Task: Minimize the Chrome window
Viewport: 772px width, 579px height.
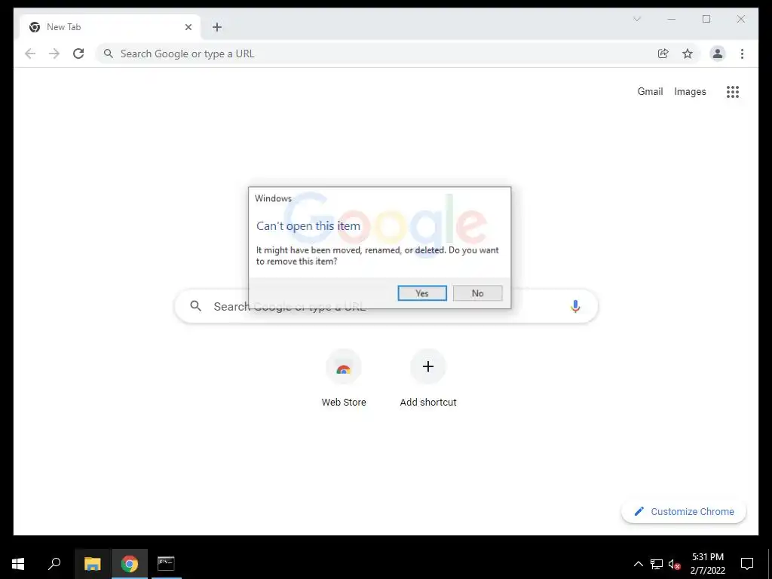Action: pos(671,19)
